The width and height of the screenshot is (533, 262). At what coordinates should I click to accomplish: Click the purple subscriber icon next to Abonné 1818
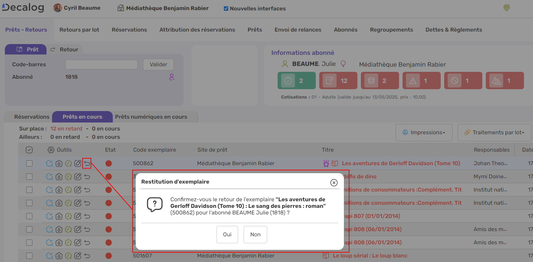(171, 77)
